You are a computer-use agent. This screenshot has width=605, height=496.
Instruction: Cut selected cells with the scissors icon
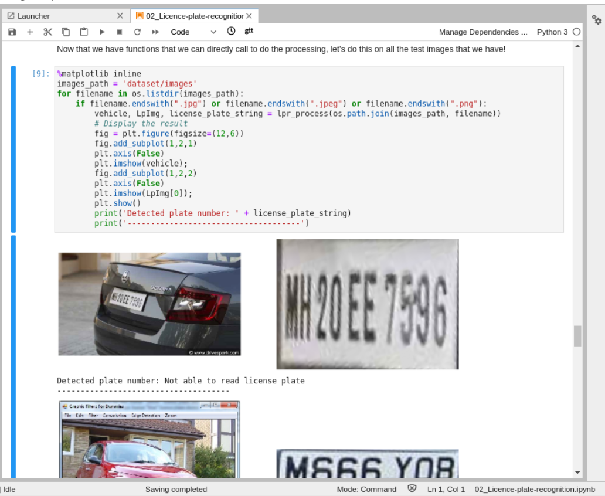coord(48,32)
